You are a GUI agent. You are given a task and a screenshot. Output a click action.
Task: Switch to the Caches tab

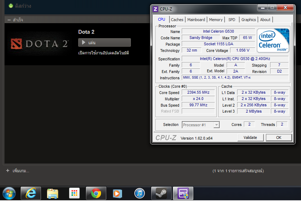point(177,20)
